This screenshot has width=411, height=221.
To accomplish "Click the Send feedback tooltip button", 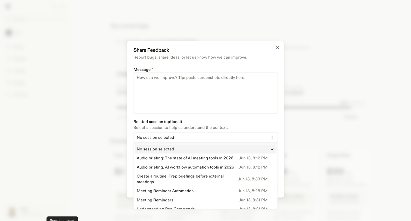I will pyautogui.click(x=62, y=219).
